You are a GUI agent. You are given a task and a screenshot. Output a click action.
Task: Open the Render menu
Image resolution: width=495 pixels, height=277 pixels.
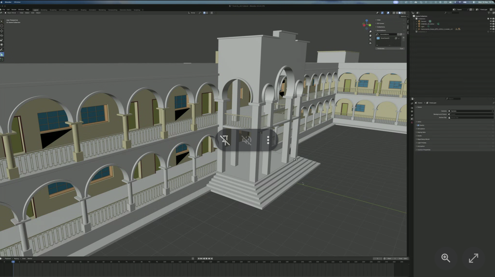tap(14, 10)
